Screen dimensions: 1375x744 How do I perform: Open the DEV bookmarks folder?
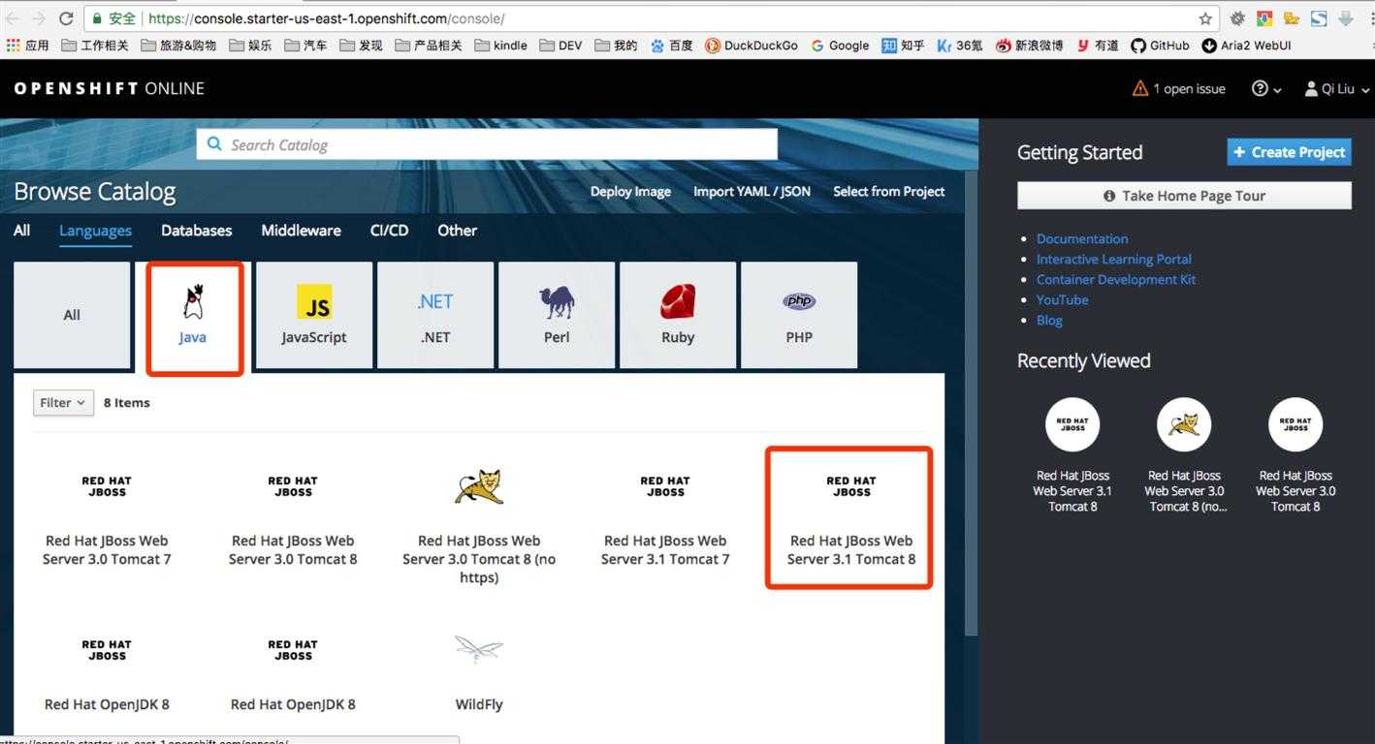click(561, 46)
